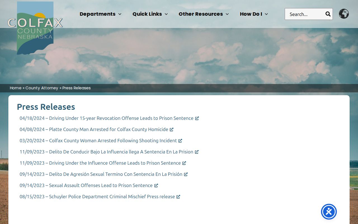
Task: Open the 08/15/2023 Schuyler Police Criminal Mischief release
Action: [x=100, y=197]
